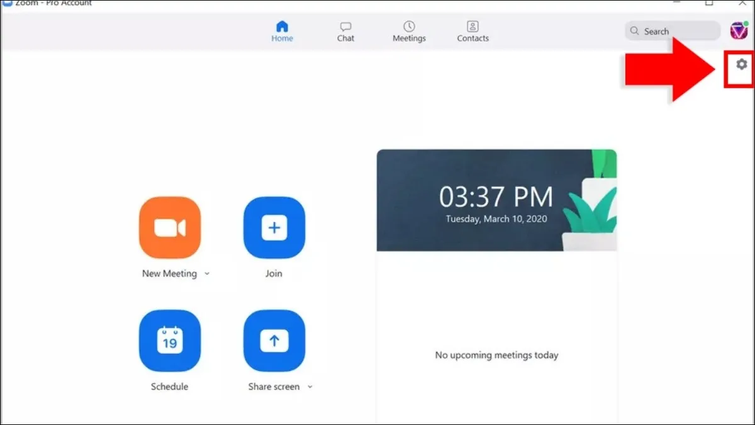Start a New Meeting
The width and height of the screenshot is (755, 425).
pos(170,227)
